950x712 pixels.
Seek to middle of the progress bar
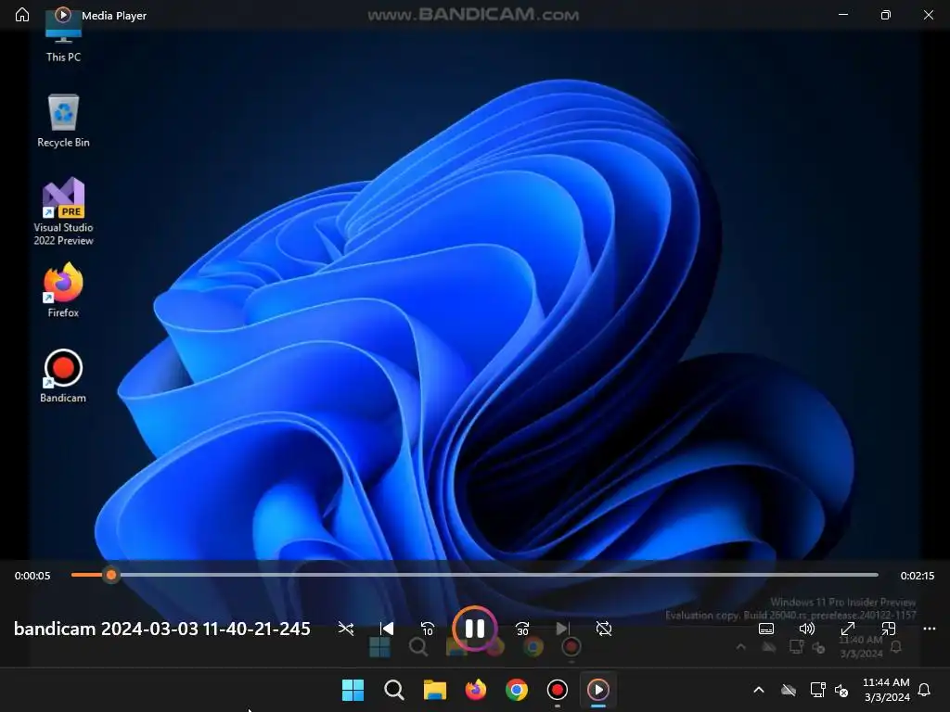[474, 575]
